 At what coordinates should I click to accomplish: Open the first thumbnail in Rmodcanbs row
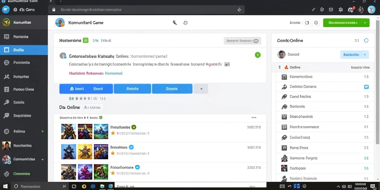[69, 131]
